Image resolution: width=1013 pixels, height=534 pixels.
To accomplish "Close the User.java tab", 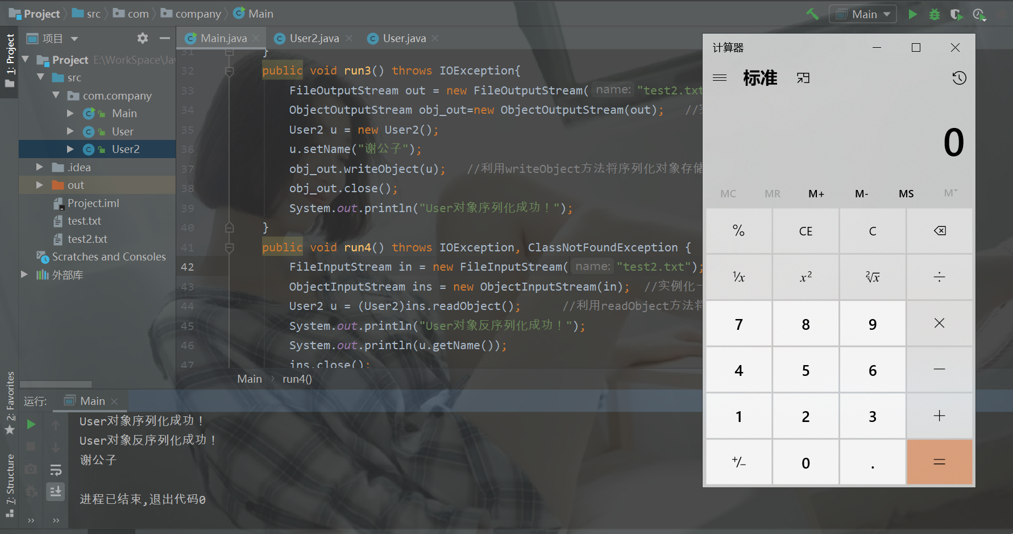I will pyautogui.click(x=435, y=38).
